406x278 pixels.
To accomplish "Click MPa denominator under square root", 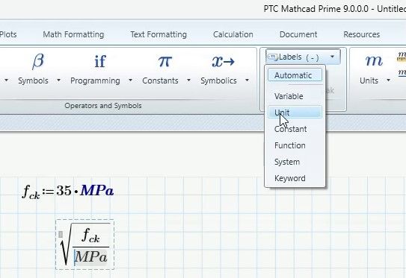I will 91,257.
